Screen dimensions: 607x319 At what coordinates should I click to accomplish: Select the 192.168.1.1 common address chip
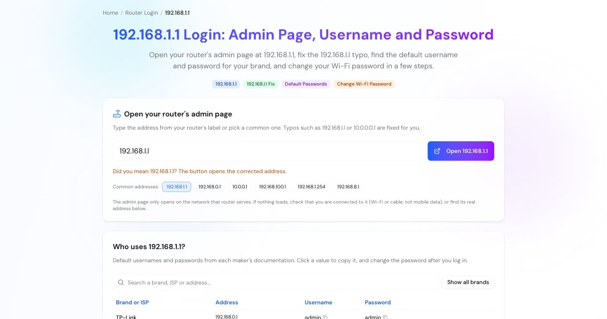(177, 187)
